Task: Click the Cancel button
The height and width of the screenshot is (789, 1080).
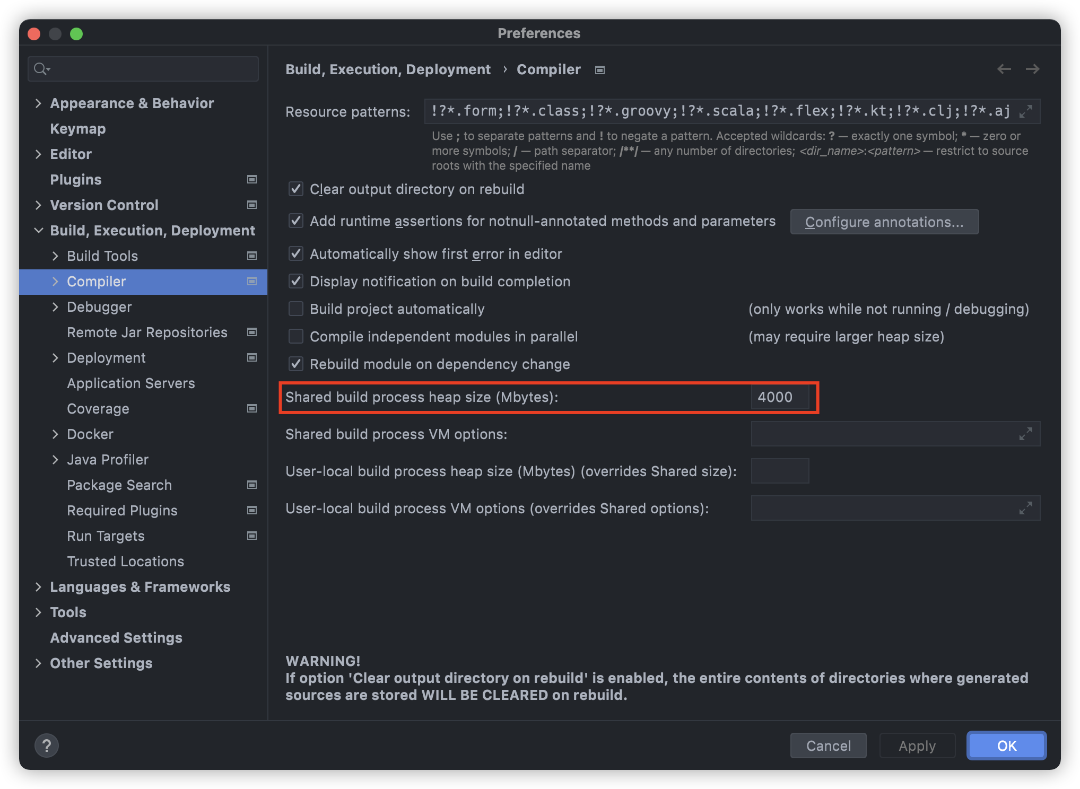Action: [x=828, y=746]
